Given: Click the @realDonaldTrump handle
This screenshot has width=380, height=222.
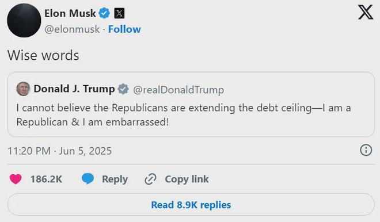Looking at the screenshot, I should click(178, 90).
